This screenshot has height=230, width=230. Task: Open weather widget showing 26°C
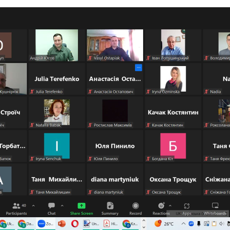click(x=164, y=224)
